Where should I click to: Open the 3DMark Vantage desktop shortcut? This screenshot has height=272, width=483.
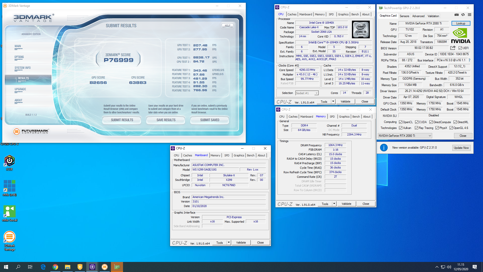coord(9,241)
